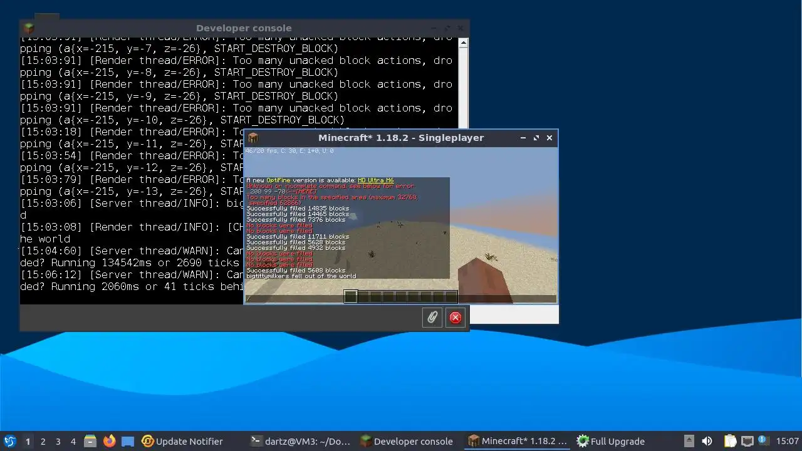
Task: Open the volume control in system tray
Action: click(x=707, y=441)
